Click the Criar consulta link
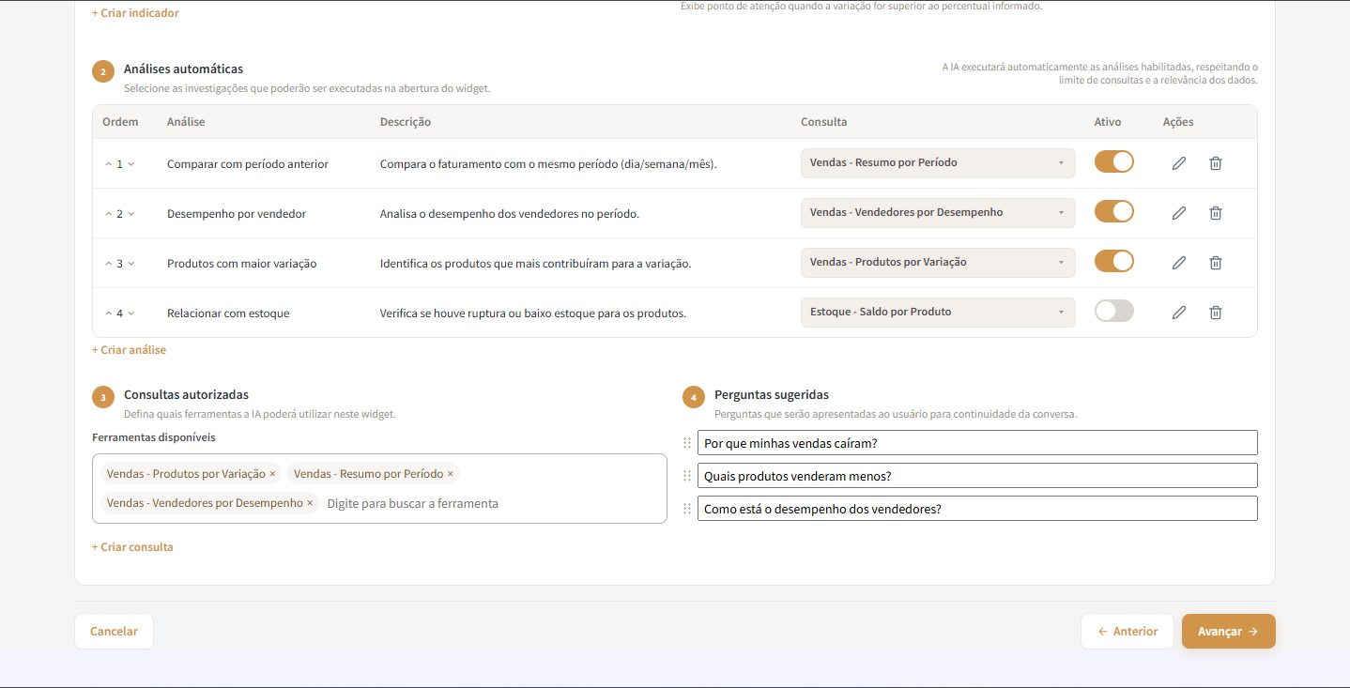Viewport: 1350px width, 688px height. tap(132, 547)
